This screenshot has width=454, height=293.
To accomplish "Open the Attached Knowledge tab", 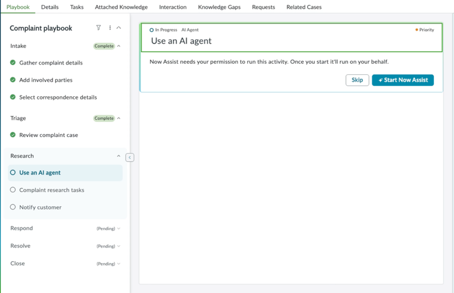I will point(121,7).
